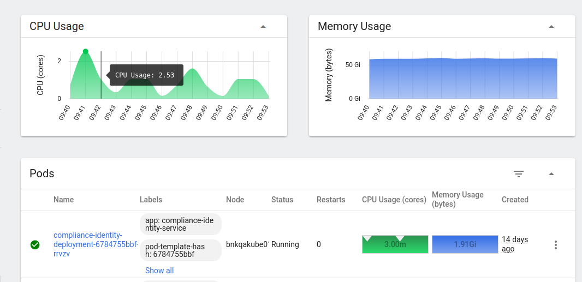Select the pod-template-hash label chip
This screenshot has width=582, height=282.
[180, 250]
